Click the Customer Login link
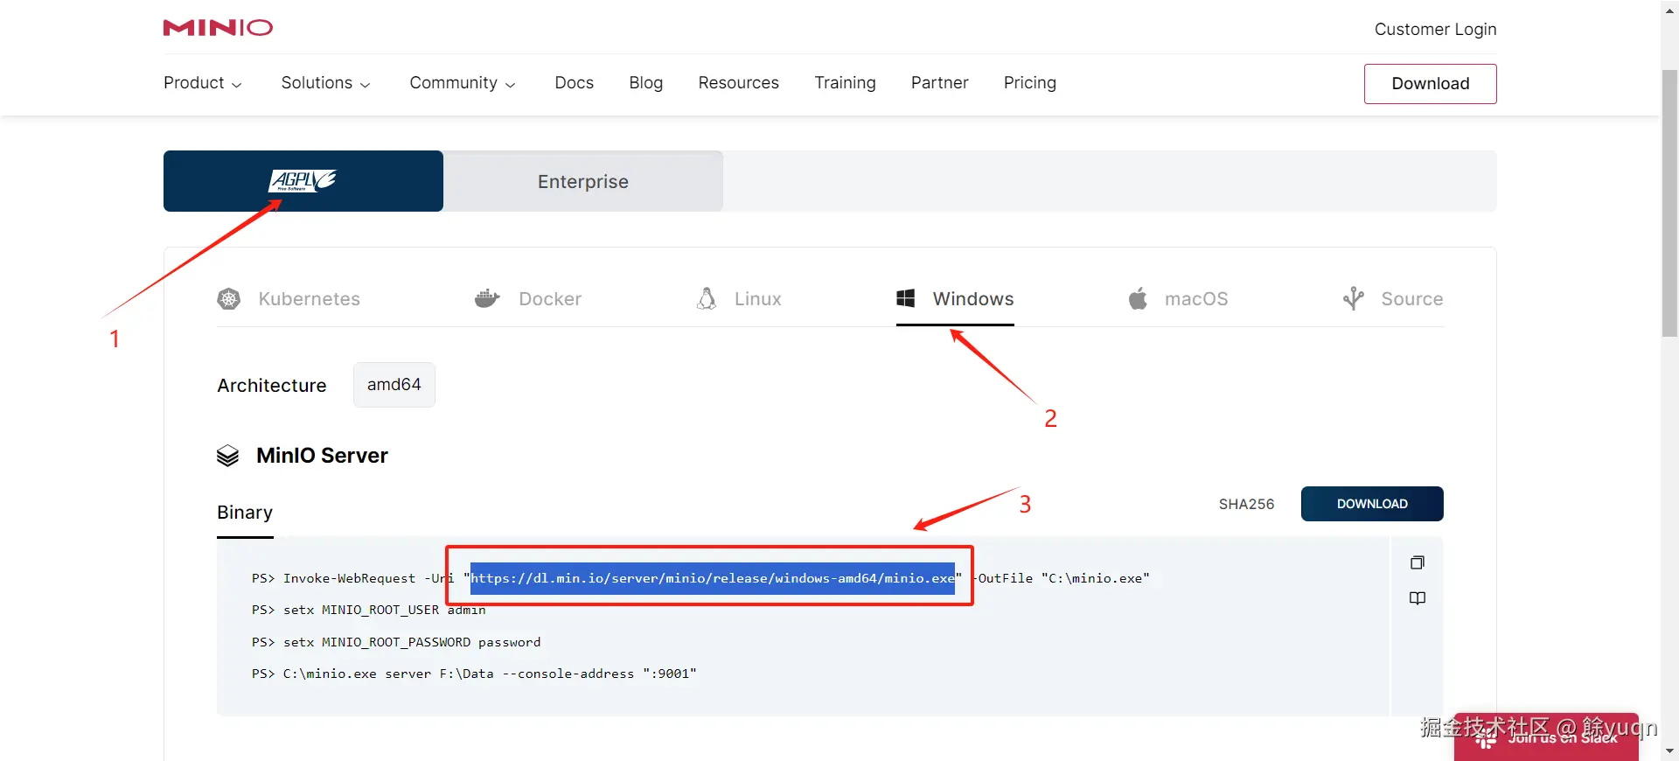 [1435, 30]
